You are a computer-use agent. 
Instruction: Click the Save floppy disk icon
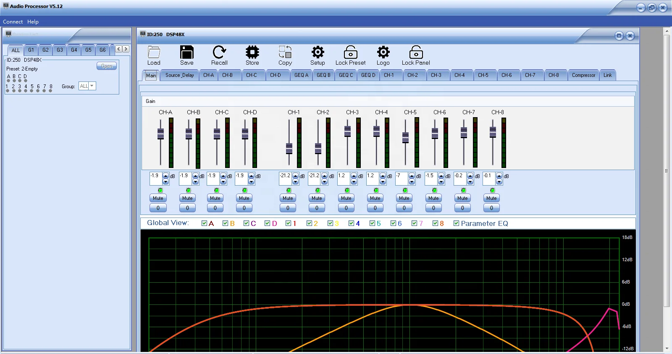coord(186,52)
